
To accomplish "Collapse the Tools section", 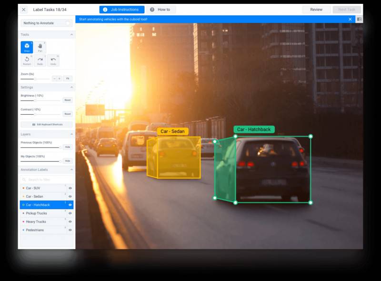I will point(71,35).
